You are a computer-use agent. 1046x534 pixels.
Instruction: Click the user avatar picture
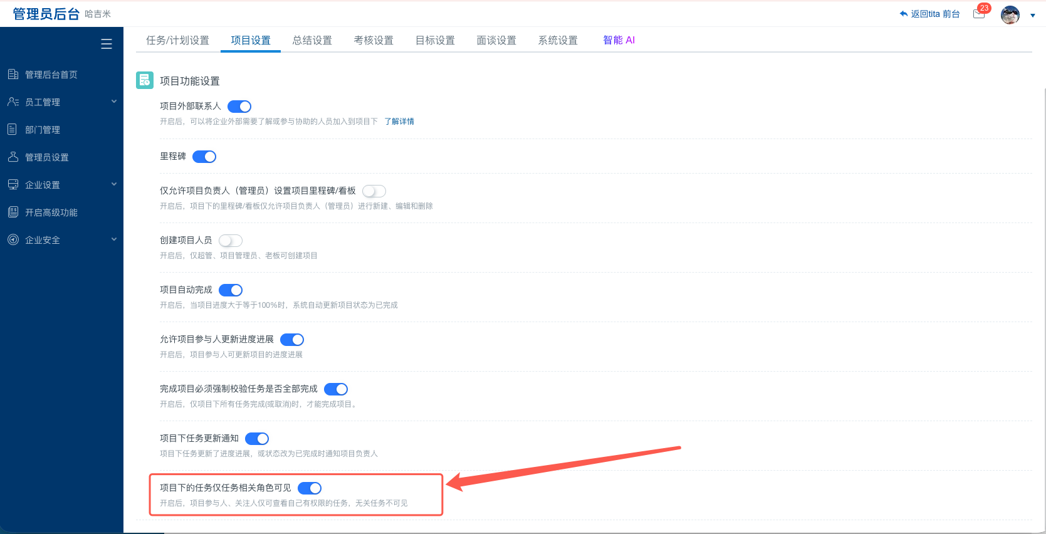coord(1010,14)
